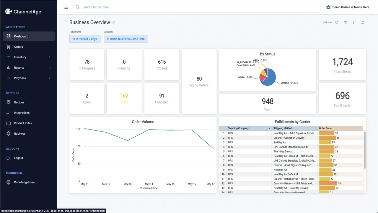Image resolution: width=378 pixels, height=213 pixels.
Task: Click the folder icon in the top right
Action: pyautogui.click(x=362, y=22)
